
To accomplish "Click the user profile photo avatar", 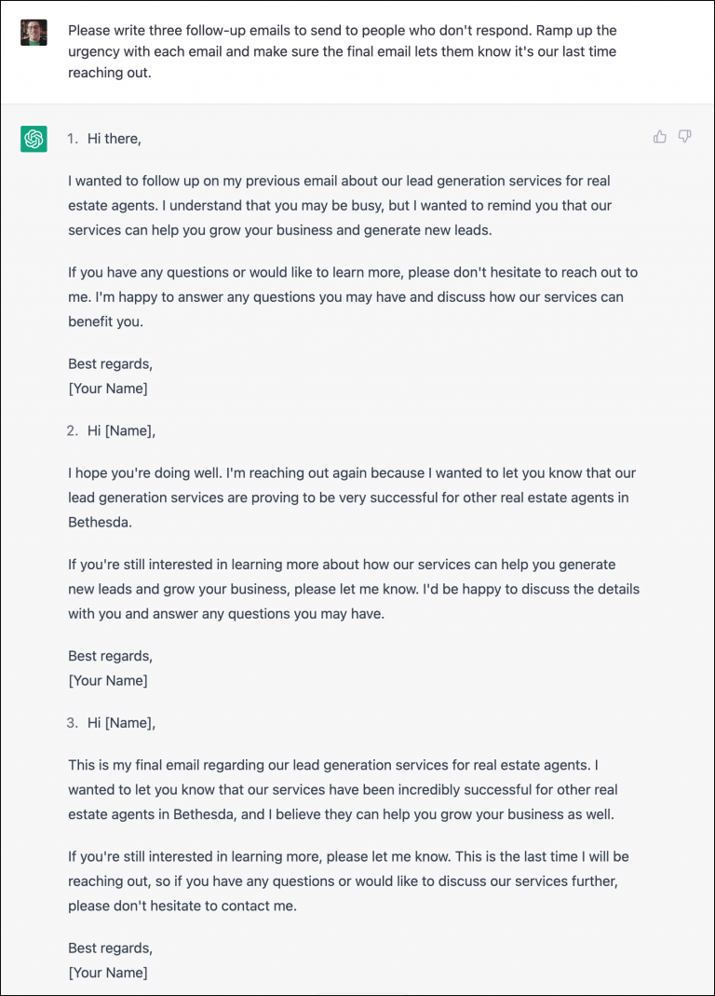I will [34, 33].
